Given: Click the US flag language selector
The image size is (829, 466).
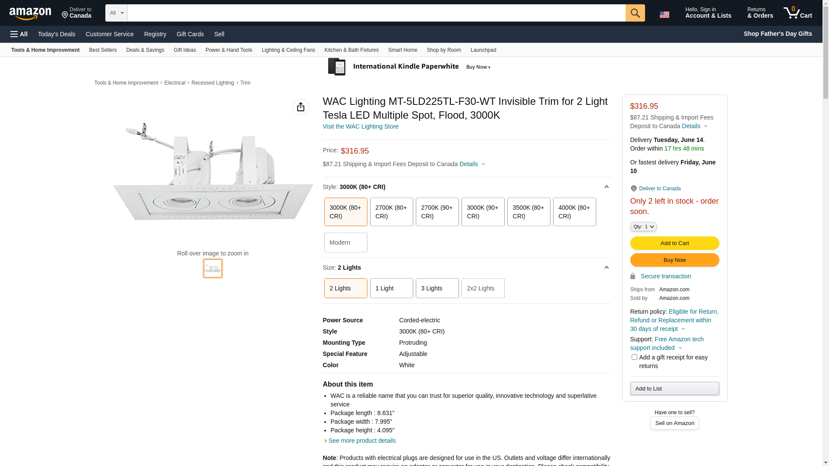Looking at the screenshot, I should tap(664, 14).
